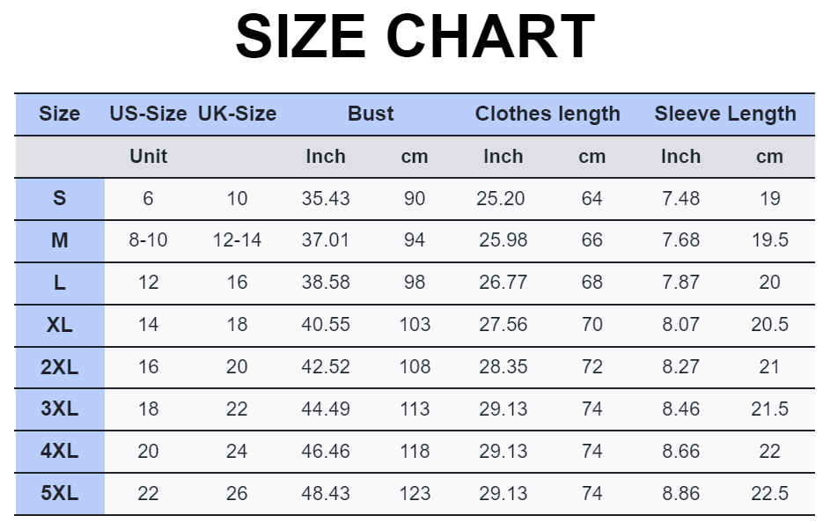Click the Unit label in subheader row
This screenshot has height=523, width=830.
pyautogui.click(x=148, y=156)
